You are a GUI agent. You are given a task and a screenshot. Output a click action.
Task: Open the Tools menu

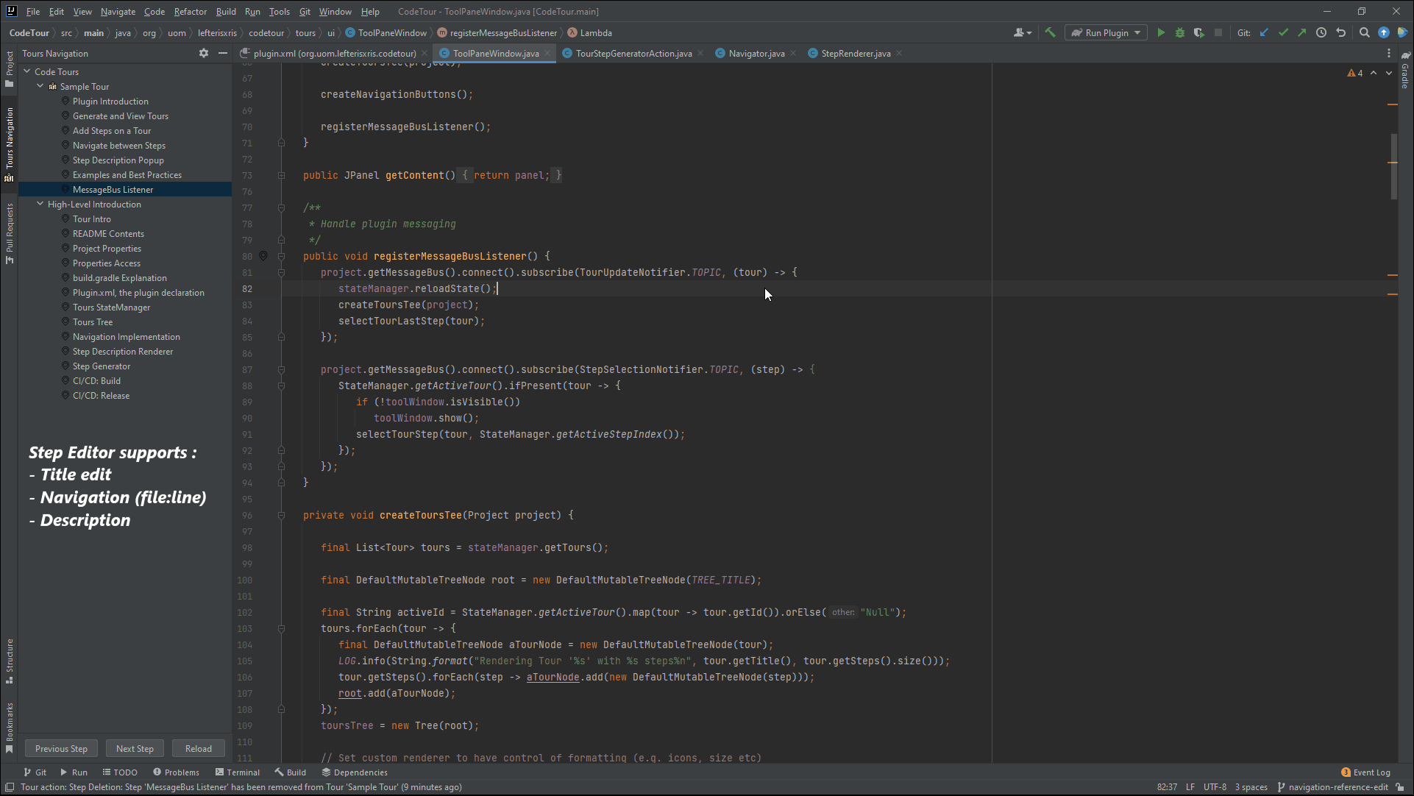[x=279, y=11]
